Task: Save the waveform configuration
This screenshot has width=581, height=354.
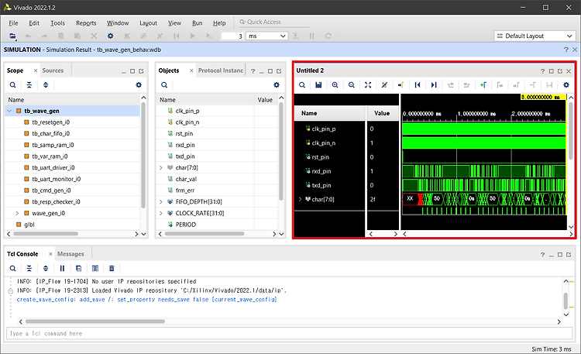Action: click(318, 85)
